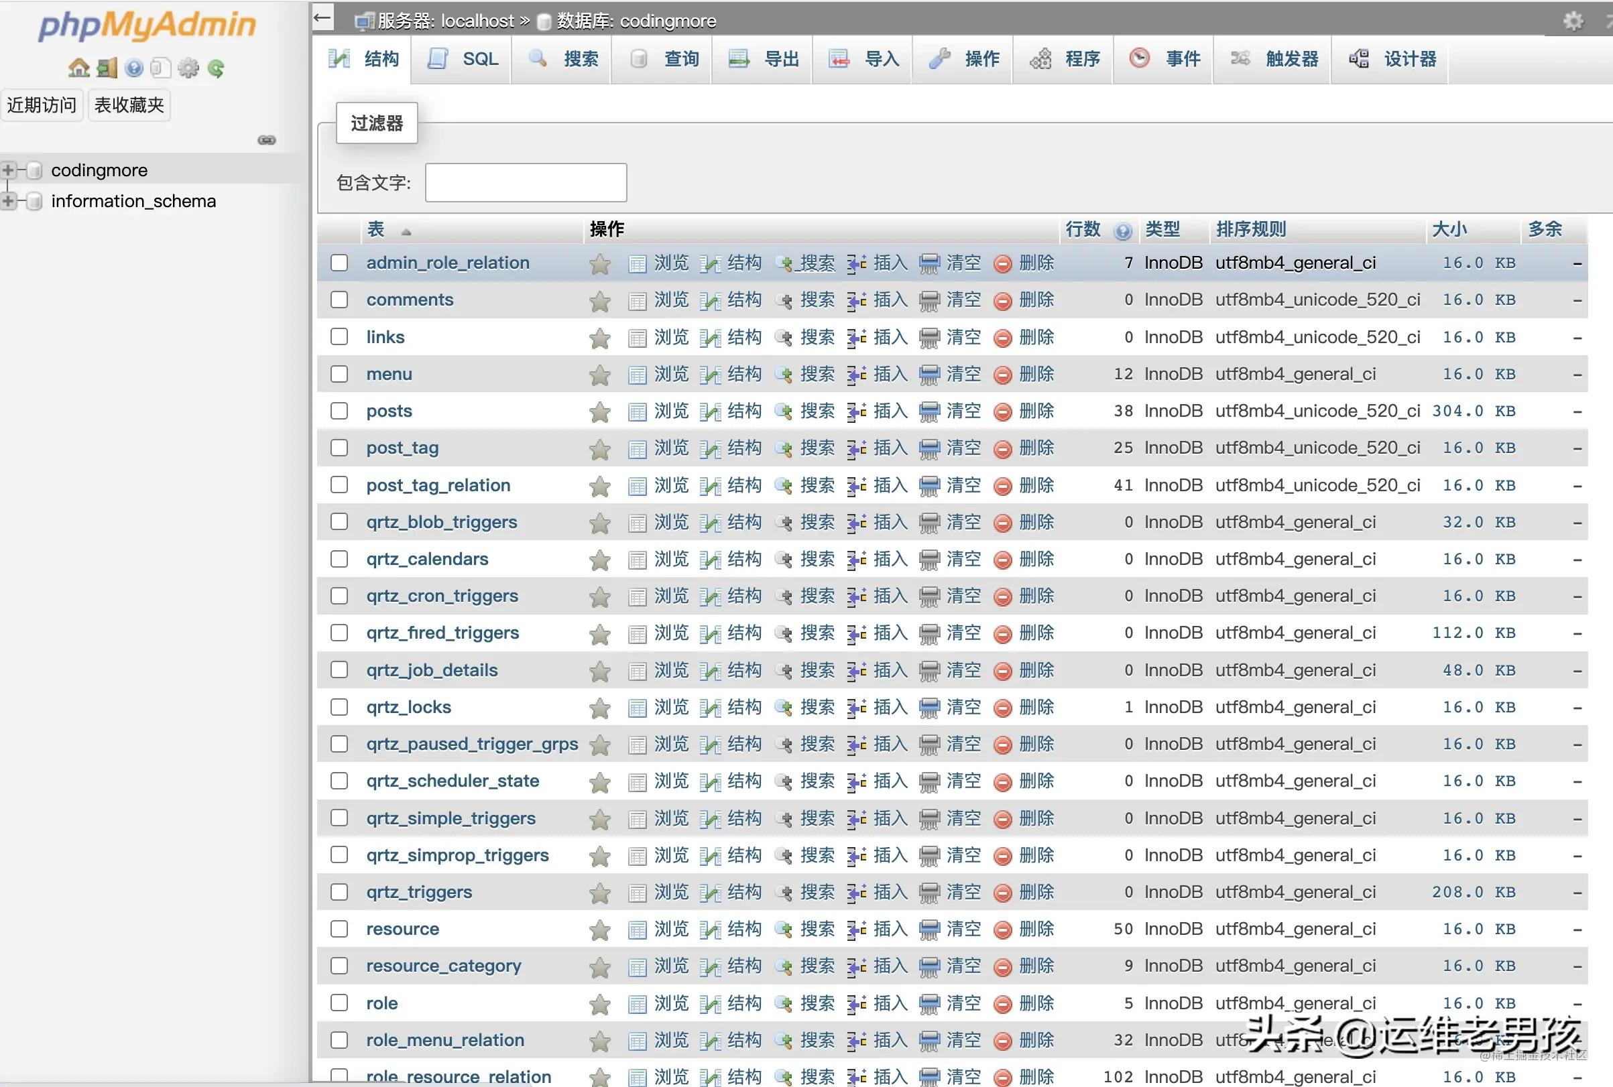Refresh the navigation panel
Screen dimensions: 1613x1087
click(217, 67)
